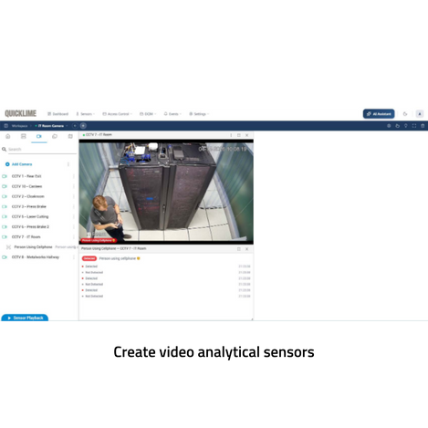Open the IT Room Camera workspace dropdown

coord(51,126)
